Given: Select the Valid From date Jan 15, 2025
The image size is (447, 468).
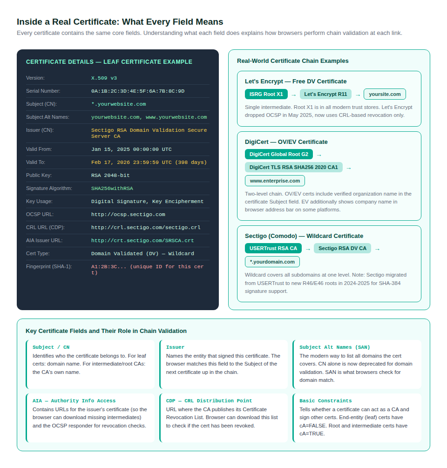Looking at the screenshot, I should (131, 149).
